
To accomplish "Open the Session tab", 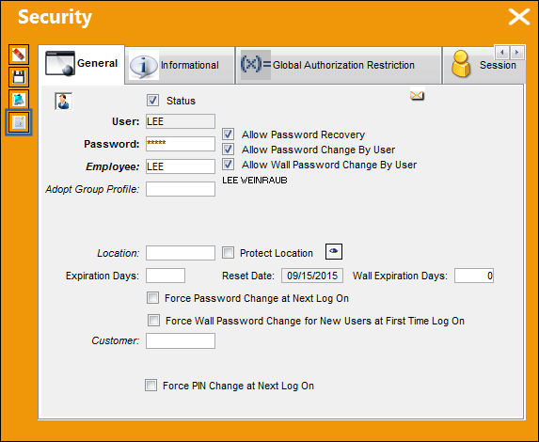I will (484, 65).
